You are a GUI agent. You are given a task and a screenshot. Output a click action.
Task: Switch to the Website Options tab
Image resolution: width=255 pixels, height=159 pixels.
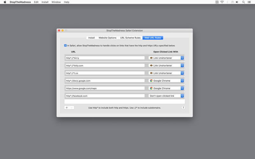(x=107, y=38)
